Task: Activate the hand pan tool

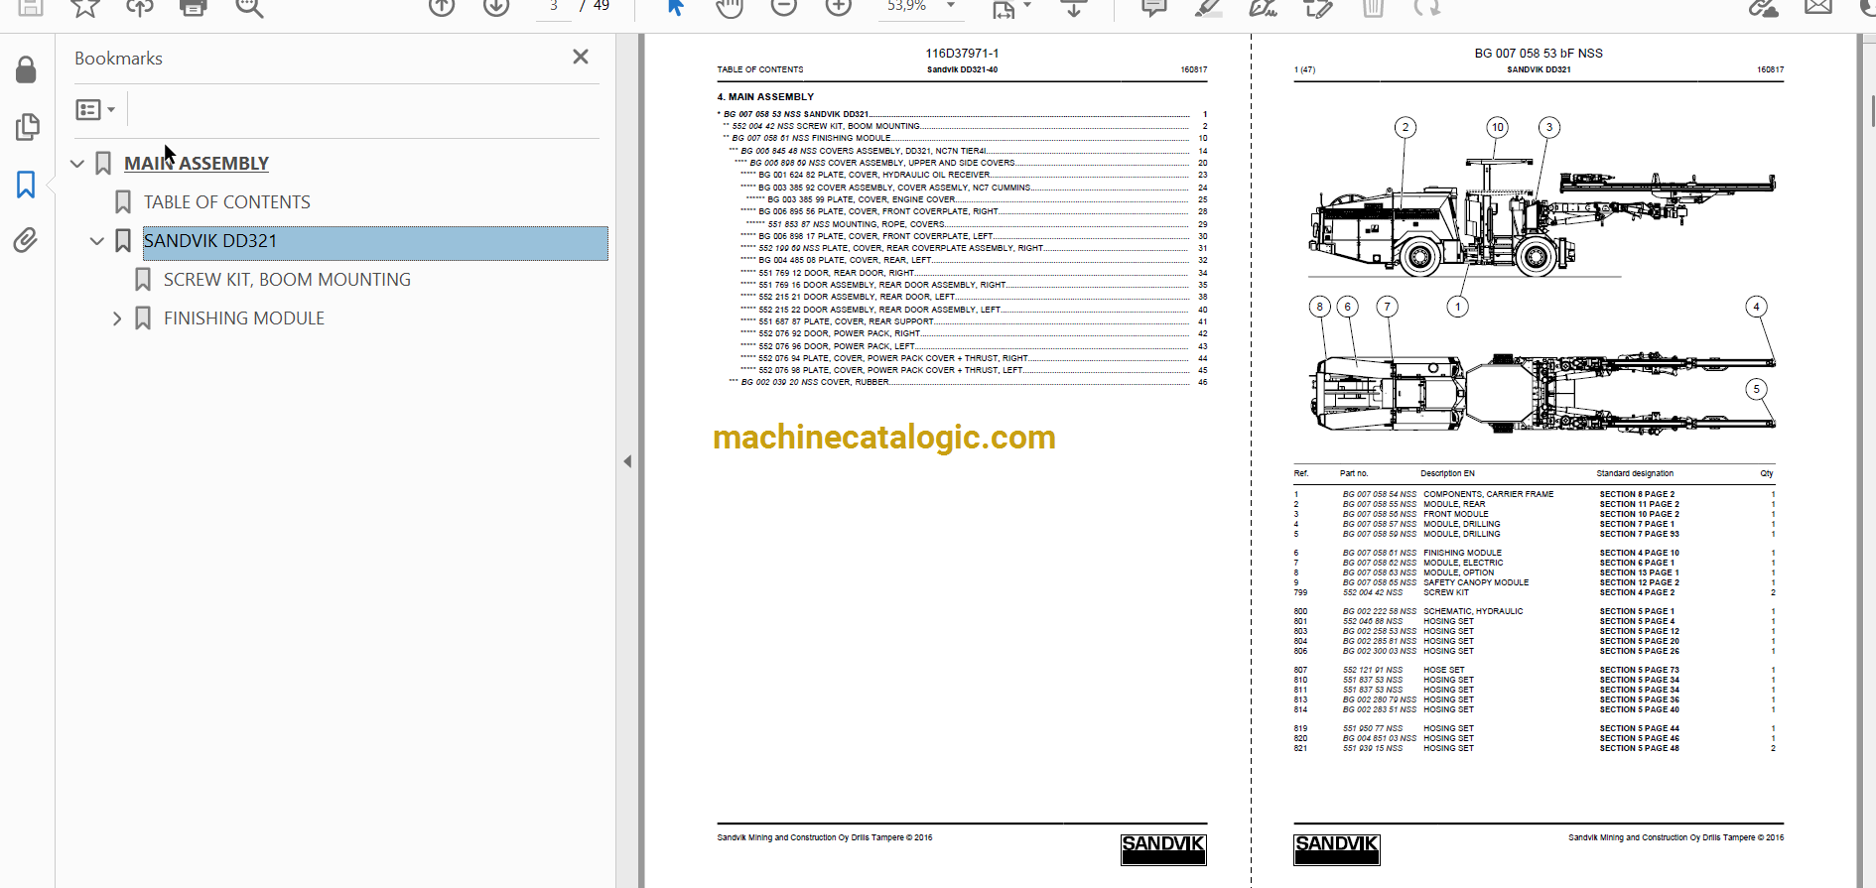Action: click(x=730, y=8)
